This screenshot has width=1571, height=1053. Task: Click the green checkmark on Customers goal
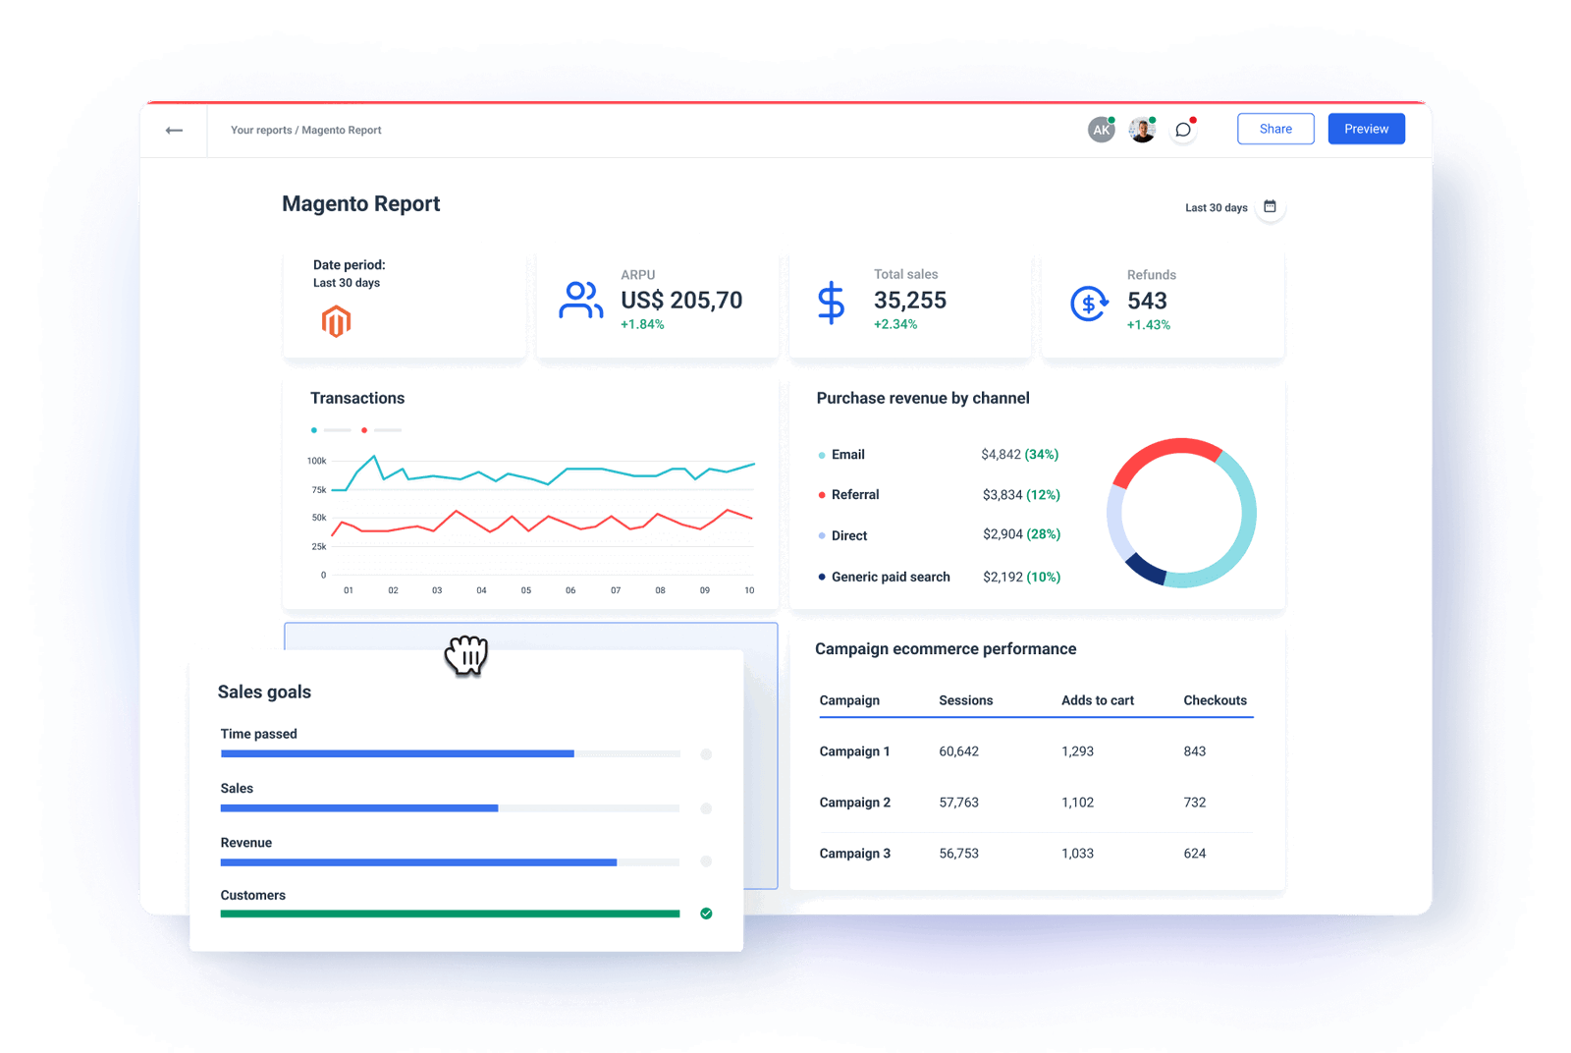(706, 914)
